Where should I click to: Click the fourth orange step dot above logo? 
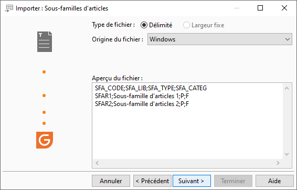coord(44,123)
